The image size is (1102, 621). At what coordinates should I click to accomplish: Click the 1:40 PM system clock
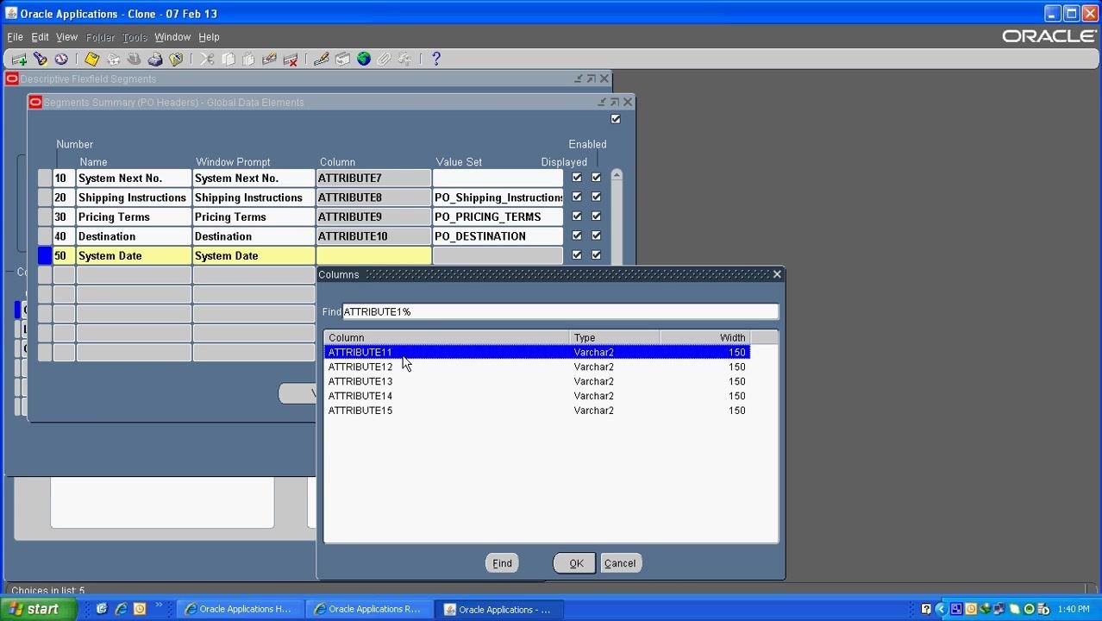coord(1074,610)
